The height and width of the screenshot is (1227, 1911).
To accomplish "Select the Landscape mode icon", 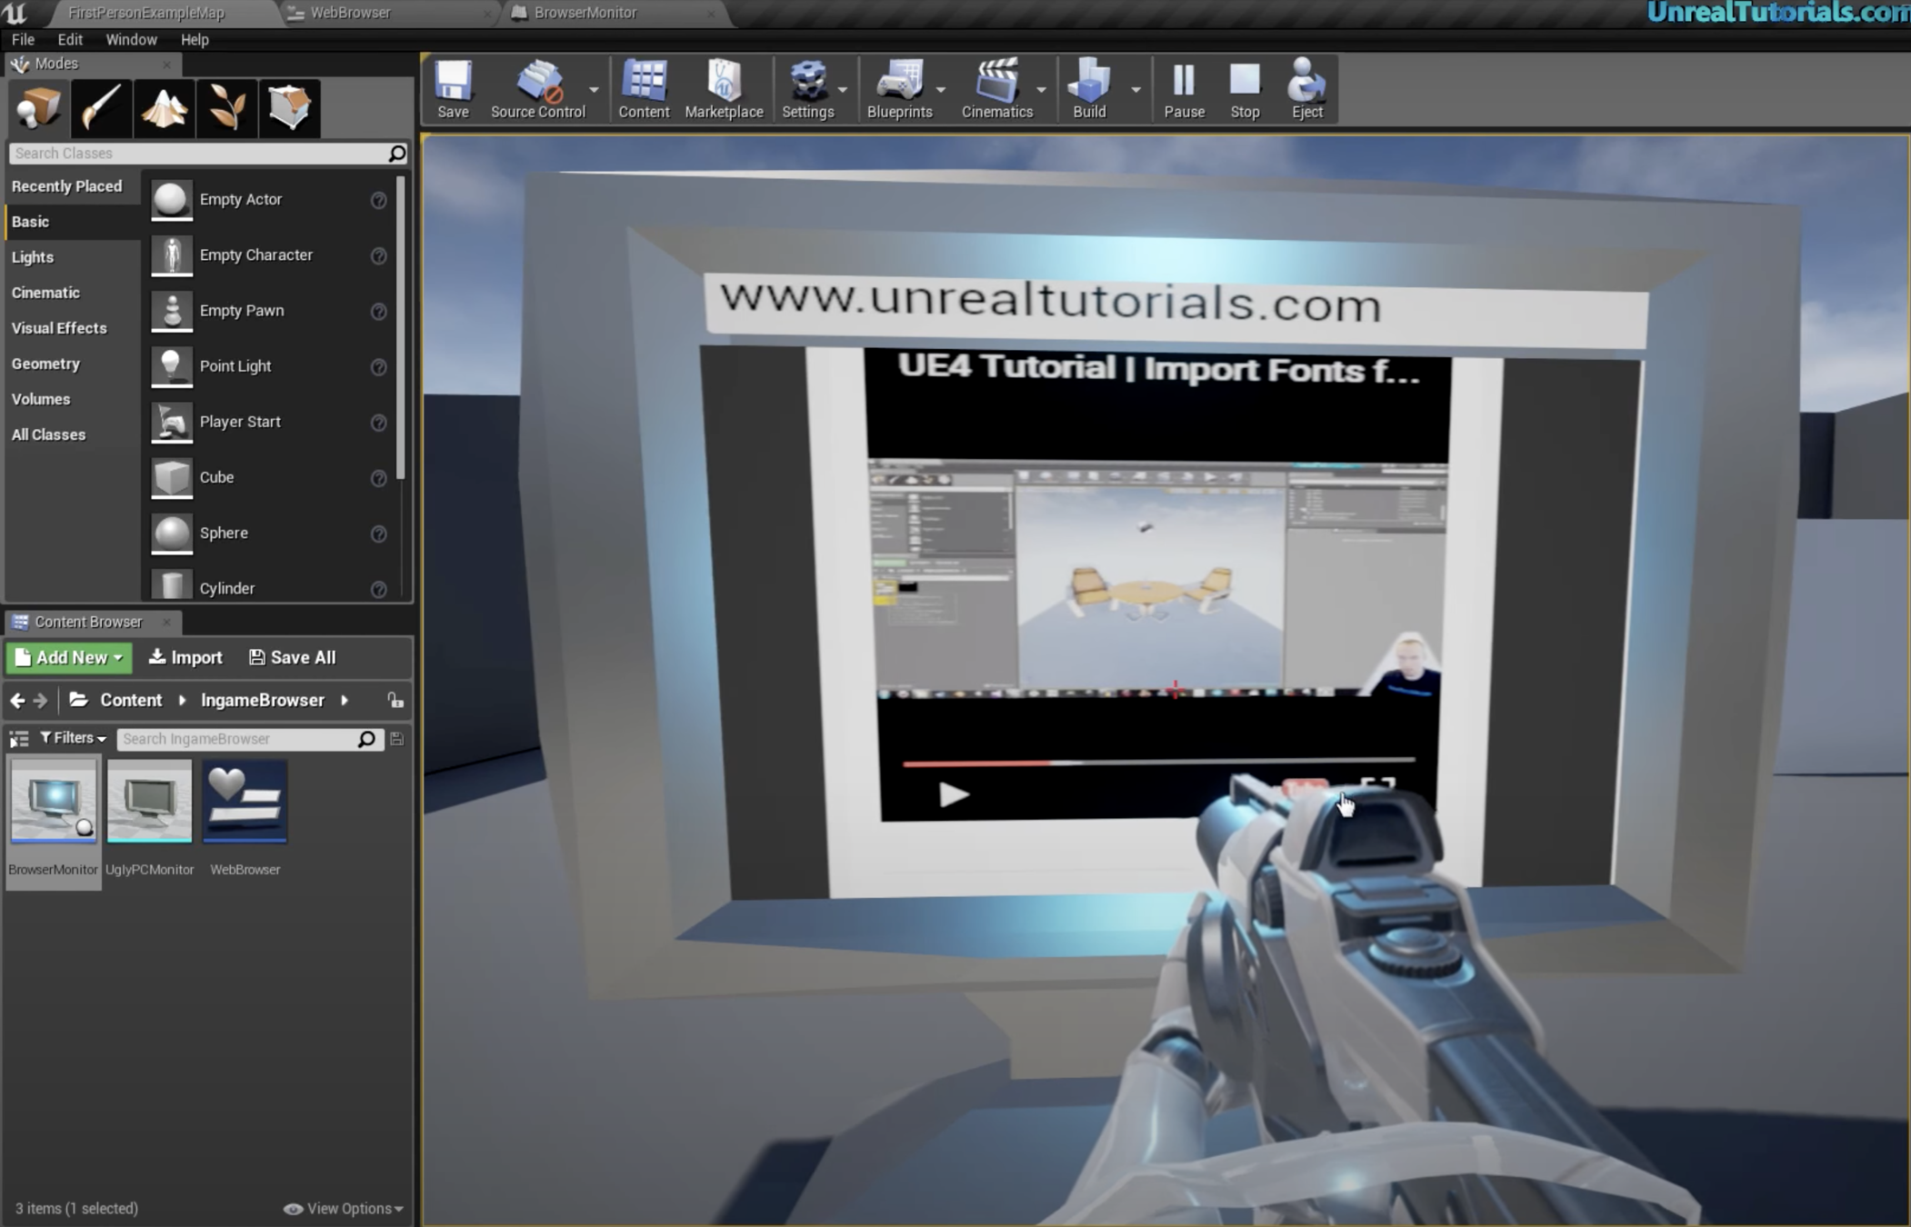I will point(164,108).
